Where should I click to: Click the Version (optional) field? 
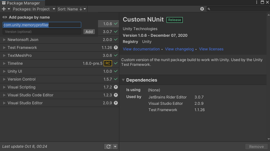pyautogui.click(x=42, y=32)
